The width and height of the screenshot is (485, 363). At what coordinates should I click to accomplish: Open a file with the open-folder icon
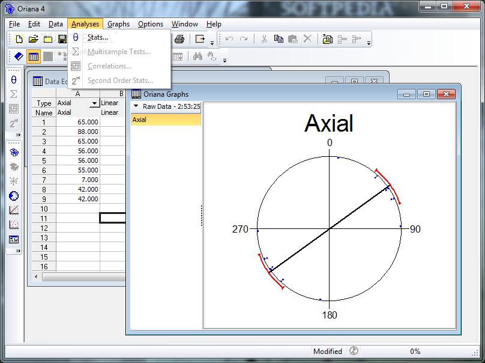tap(34, 39)
